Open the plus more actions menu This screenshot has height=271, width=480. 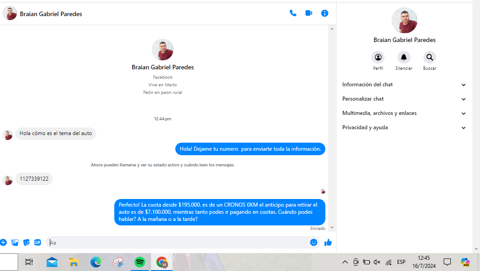click(x=4, y=242)
